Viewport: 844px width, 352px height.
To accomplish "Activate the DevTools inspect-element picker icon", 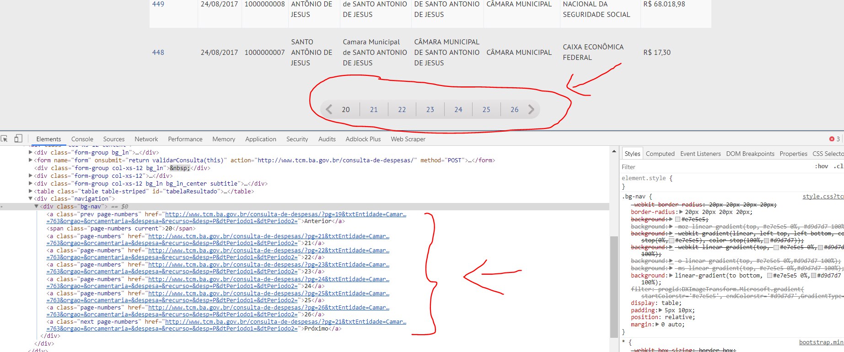I will [x=5, y=139].
